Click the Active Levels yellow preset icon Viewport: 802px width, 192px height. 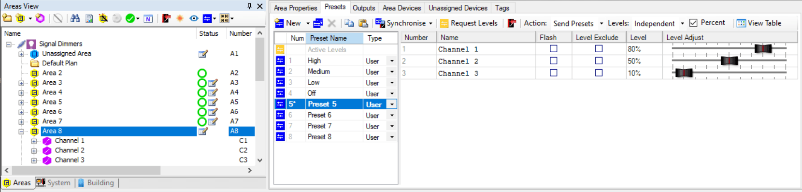[280, 49]
